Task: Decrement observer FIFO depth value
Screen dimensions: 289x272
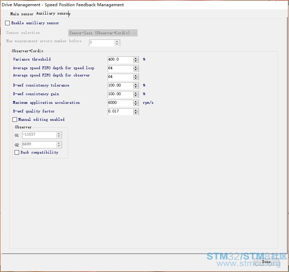Action: (136, 79)
